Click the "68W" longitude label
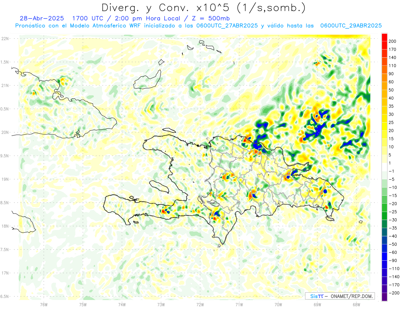This screenshot has height=309, width=400. 356,304
